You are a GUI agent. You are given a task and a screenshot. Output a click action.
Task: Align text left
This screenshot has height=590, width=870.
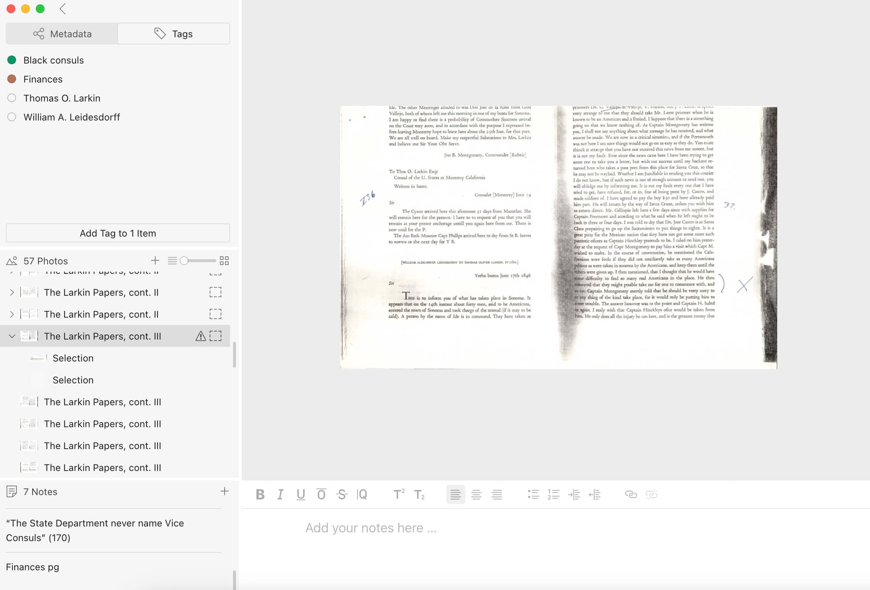[x=455, y=494]
